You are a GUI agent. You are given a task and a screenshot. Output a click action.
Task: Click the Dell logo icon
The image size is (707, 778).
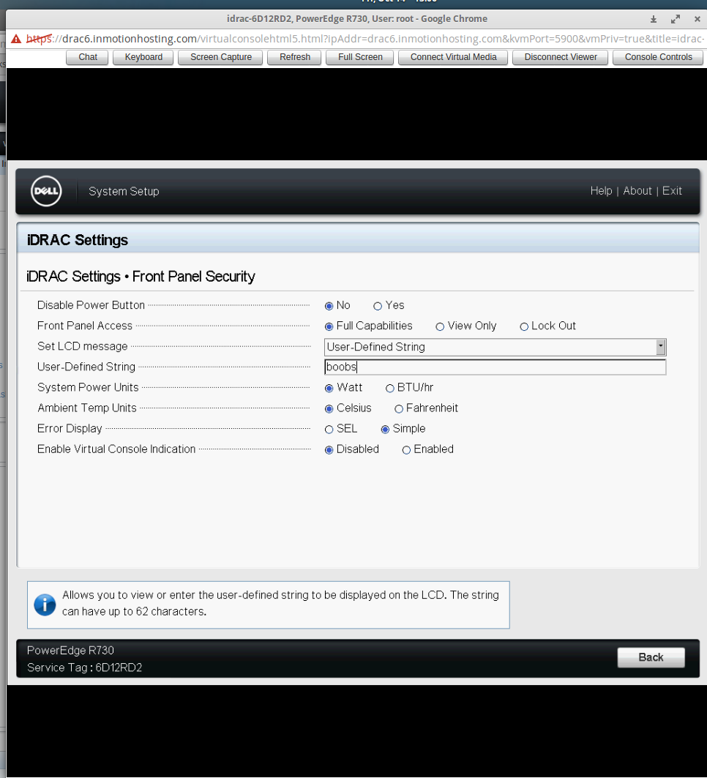click(x=46, y=192)
